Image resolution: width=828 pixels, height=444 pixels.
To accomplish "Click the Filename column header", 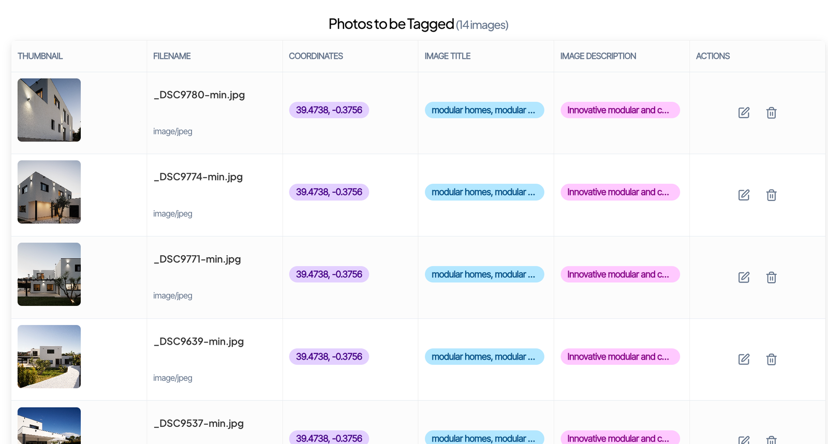I will [x=172, y=56].
